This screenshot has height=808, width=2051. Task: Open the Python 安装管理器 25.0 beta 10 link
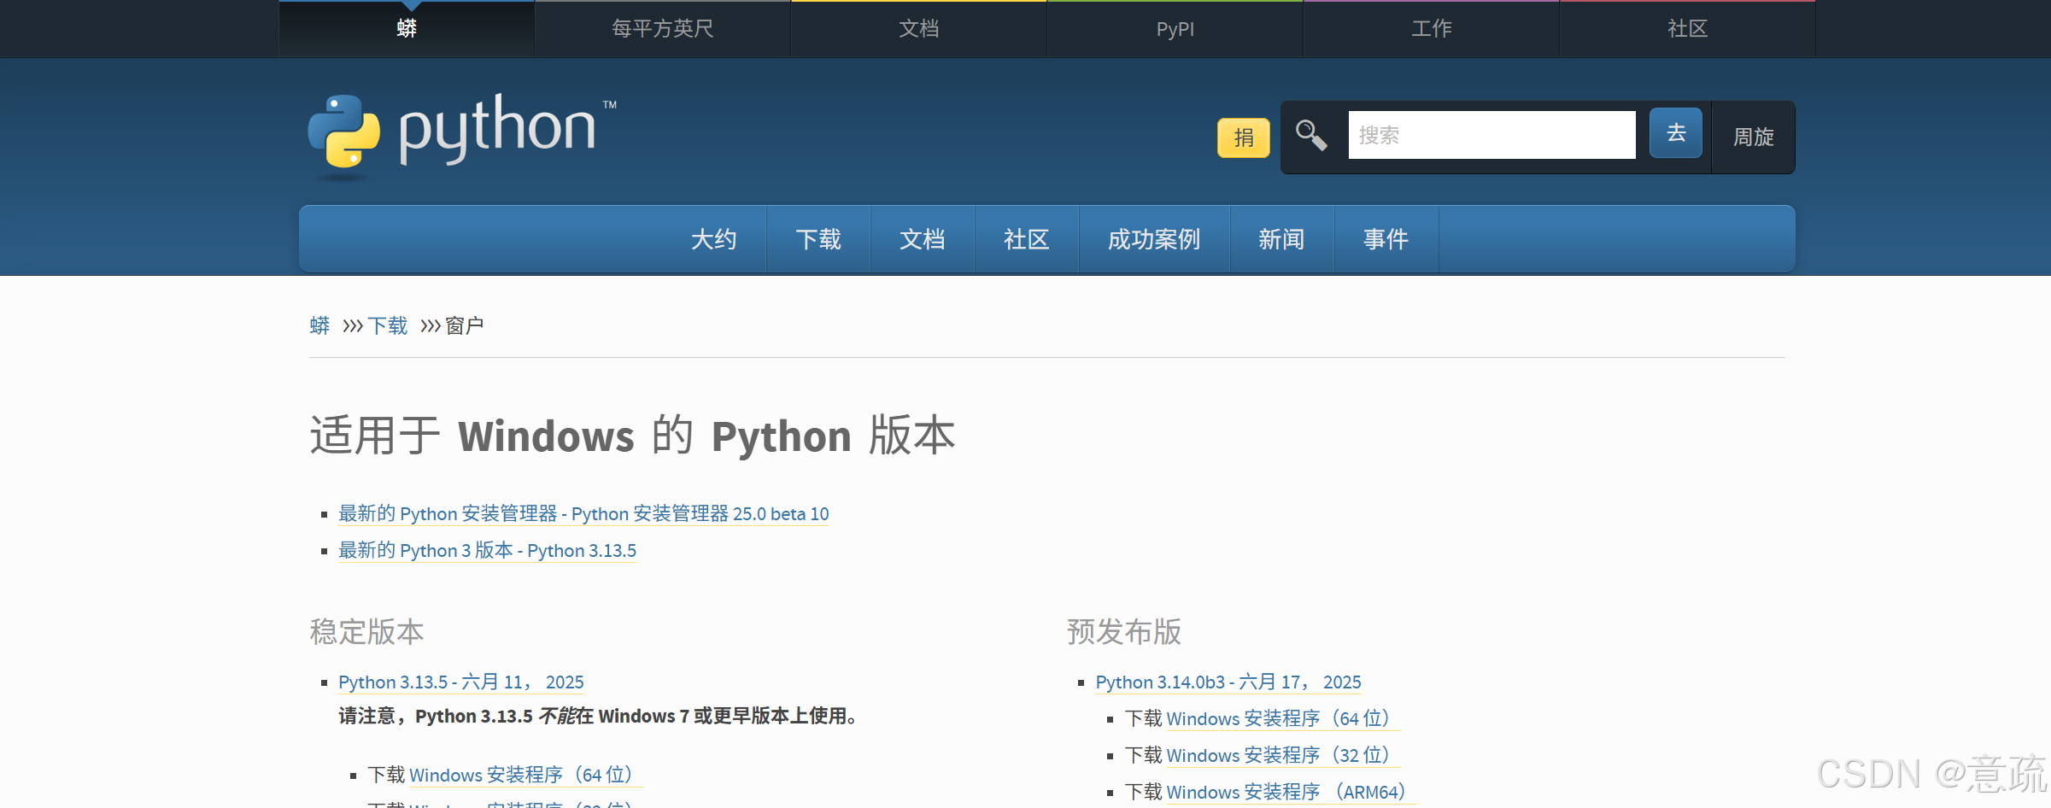pos(583,513)
